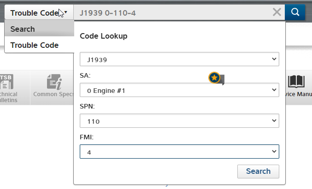This screenshot has height=189, width=312.
Task: Clear the search field with the X
Action: pyautogui.click(x=277, y=12)
